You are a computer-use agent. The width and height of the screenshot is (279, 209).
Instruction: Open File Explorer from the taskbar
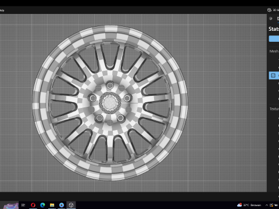52,205
